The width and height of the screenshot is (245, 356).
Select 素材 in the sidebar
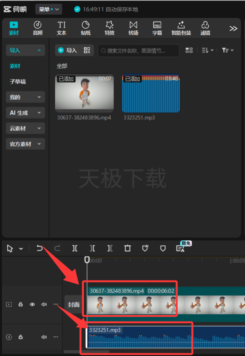pos(15,66)
